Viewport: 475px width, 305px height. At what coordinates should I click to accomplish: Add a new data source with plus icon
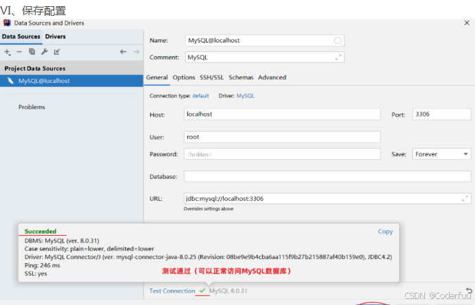8,52
